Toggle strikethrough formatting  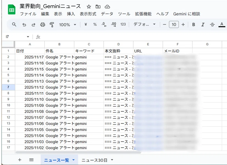[x=212, y=25]
